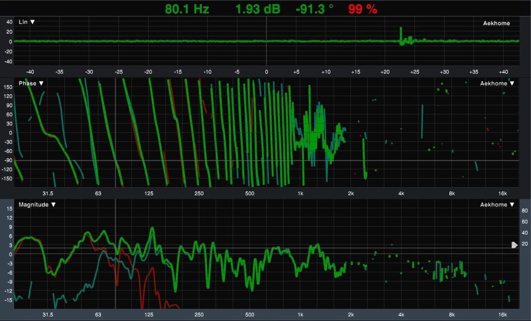Click the 1k label on the Phase frequency axis

300,193
